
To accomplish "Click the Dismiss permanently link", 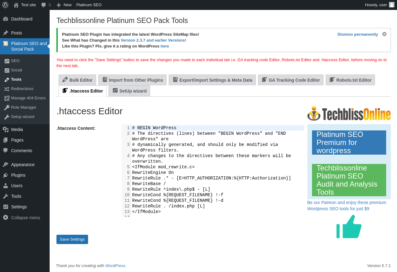I will (x=358, y=34).
